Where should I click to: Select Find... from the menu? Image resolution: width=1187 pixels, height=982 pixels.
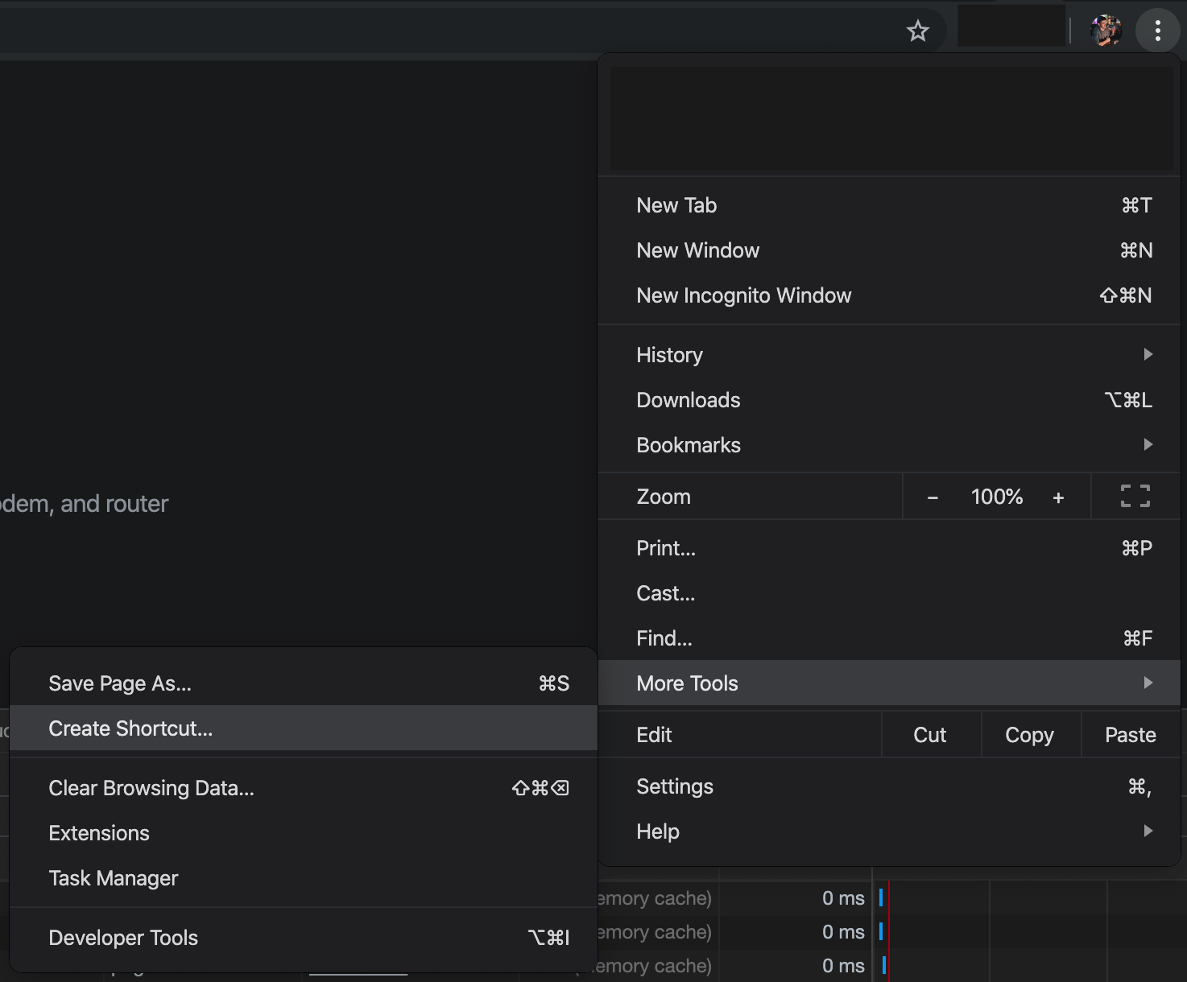tap(889, 638)
